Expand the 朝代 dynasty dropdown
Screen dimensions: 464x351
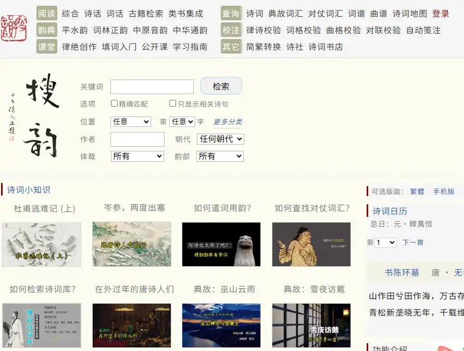(x=220, y=139)
